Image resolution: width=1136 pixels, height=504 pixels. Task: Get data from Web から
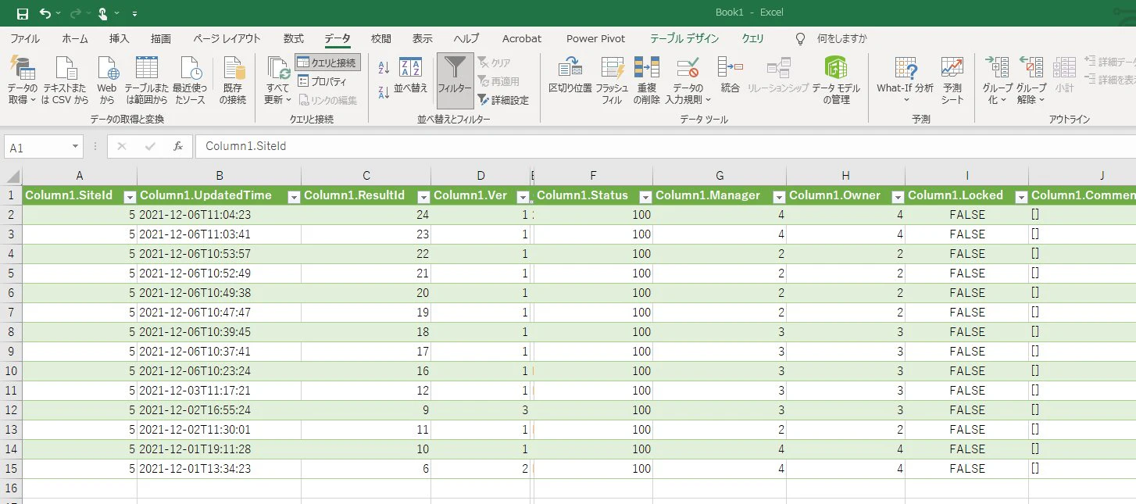tap(107, 80)
